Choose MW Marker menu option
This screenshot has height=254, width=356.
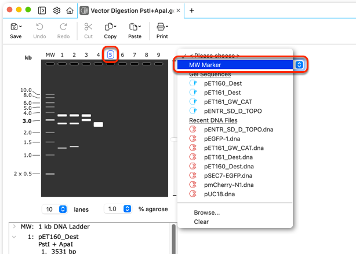(x=235, y=65)
